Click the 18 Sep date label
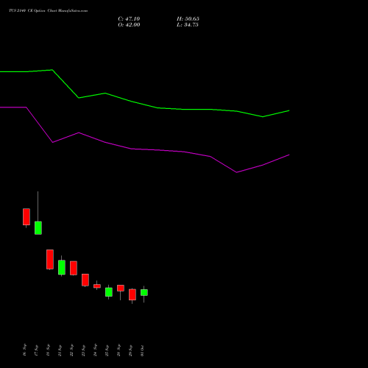The image size is (368, 368). tap(48, 350)
